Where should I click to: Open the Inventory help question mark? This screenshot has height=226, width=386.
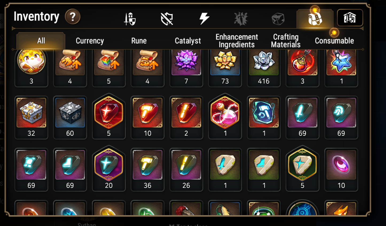pos(72,17)
